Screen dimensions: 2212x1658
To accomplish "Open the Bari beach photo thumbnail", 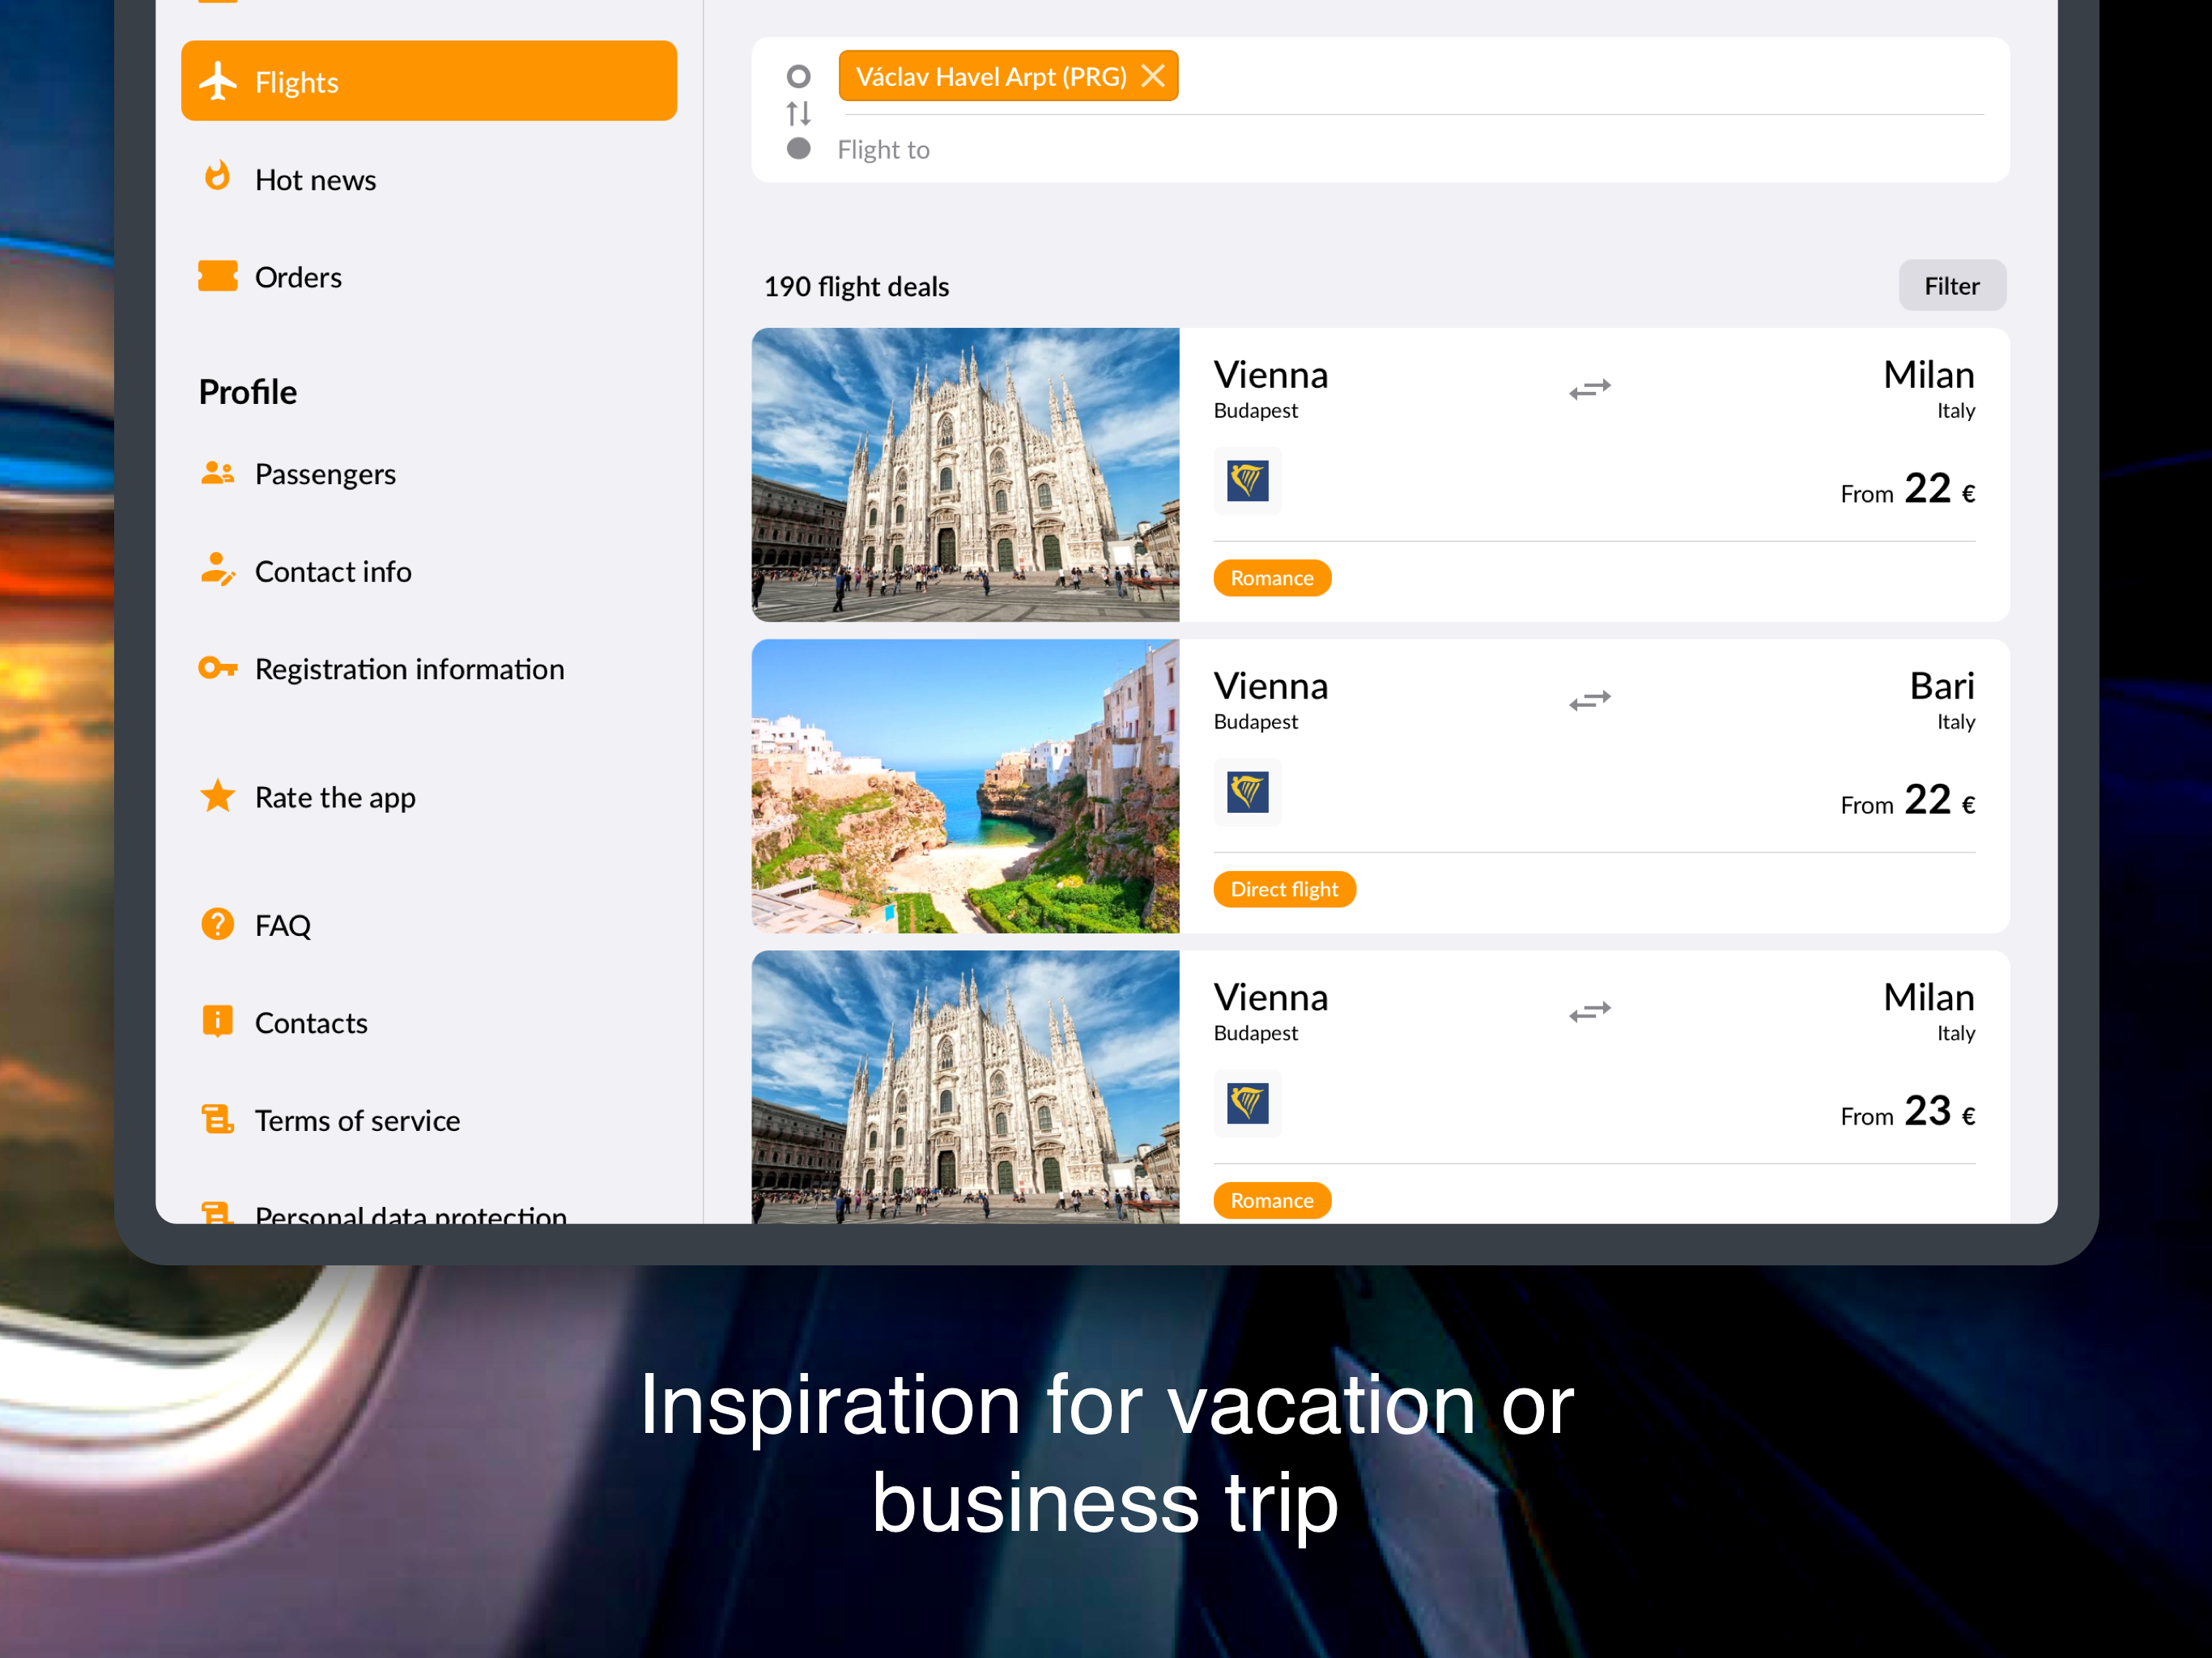I will [965, 786].
